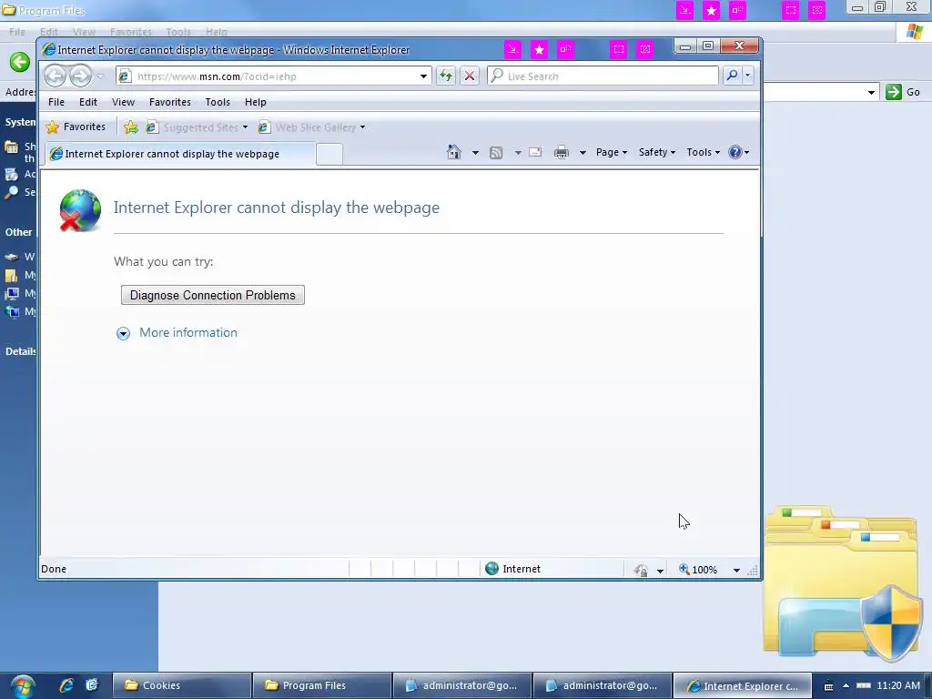The height and width of the screenshot is (699, 932).
Task: Expand the Home button dropdown arrow
Action: [475, 153]
